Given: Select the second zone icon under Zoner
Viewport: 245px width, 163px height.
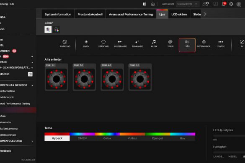Looking at the screenshot, I should pyautogui.click(x=57, y=30).
